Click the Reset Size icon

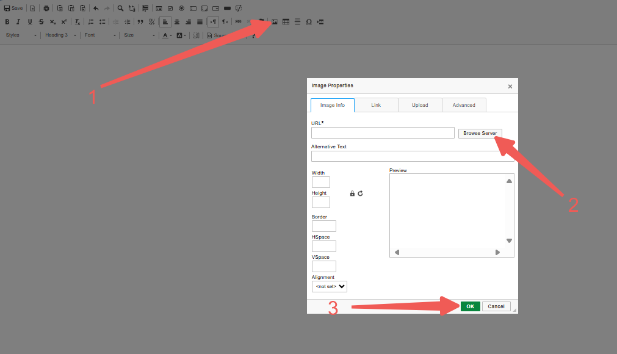point(360,193)
